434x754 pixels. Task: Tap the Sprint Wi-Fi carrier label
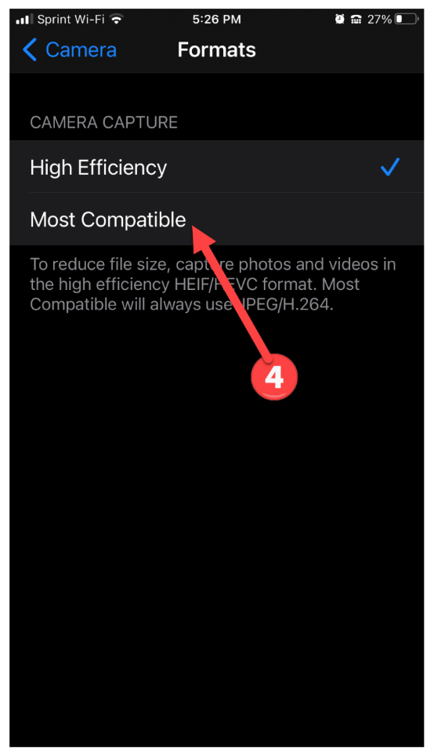coord(71,20)
